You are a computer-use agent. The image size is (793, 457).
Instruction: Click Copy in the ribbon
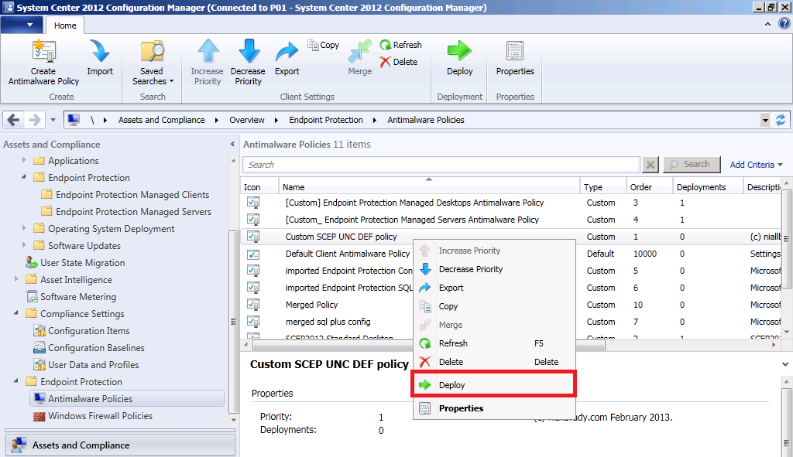323,45
